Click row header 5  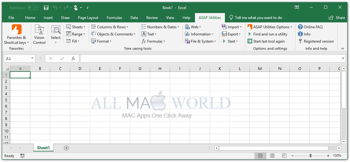point(6,100)
